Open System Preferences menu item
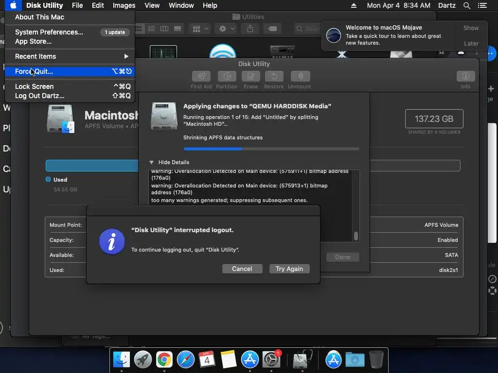498x373 pixels. click(x=70, y=32)
